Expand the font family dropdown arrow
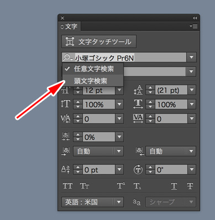This screenshot has width=215, height=220. coord(191,57)
